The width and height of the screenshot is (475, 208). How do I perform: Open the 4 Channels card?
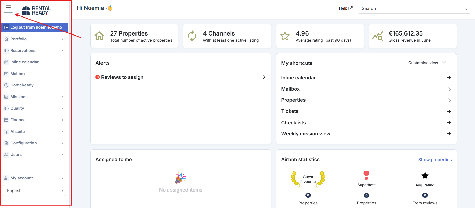[227, 36]
